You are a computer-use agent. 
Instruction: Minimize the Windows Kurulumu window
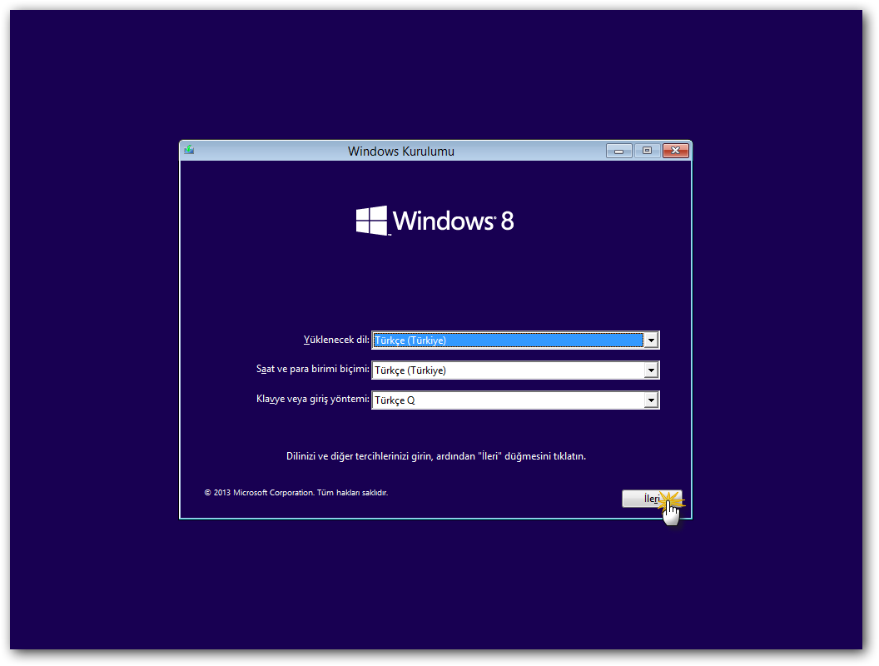pos(618,151)
